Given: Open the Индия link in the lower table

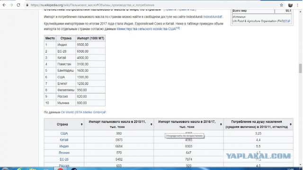Looking at the screenshot, I should [x=64, y=146].
